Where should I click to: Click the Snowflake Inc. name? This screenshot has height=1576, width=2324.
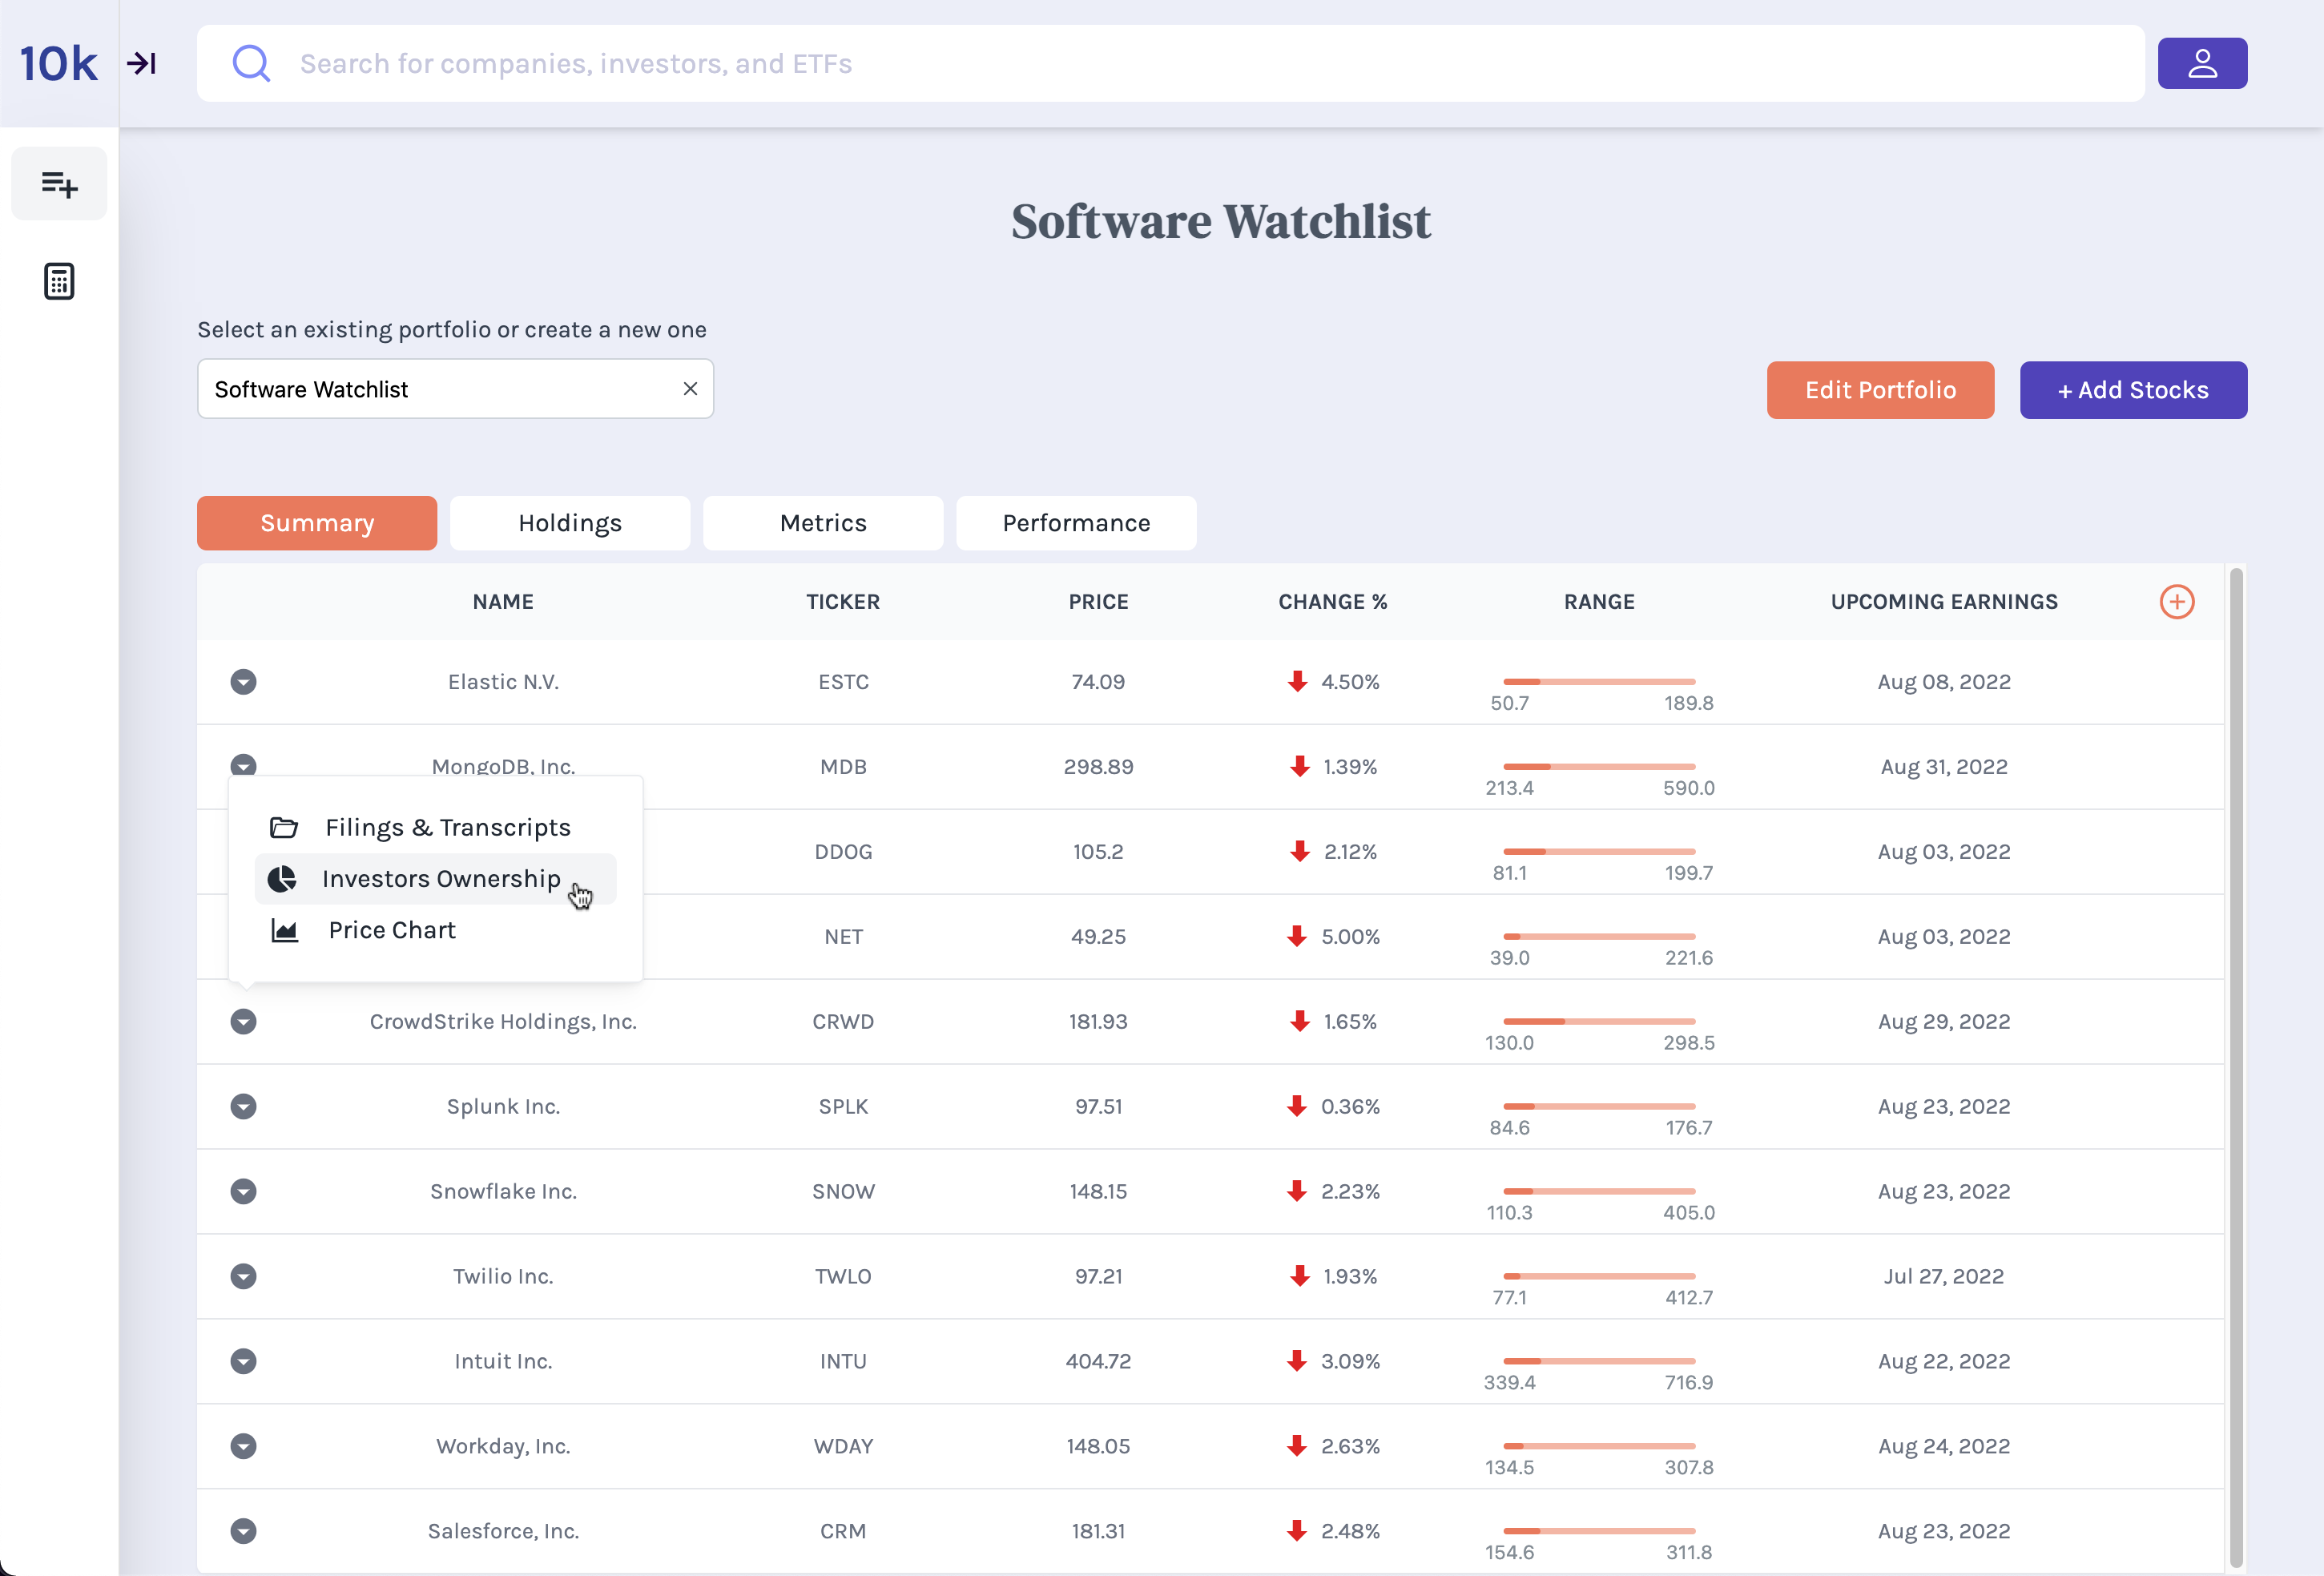503,1192
